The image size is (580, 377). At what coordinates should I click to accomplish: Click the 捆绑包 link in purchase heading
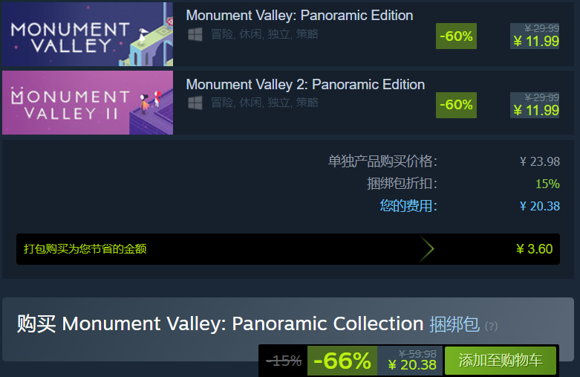pos(454,324)
